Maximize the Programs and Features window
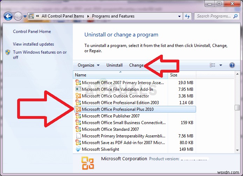The width and height of the screenshot is (243, 176). (219, 4)
